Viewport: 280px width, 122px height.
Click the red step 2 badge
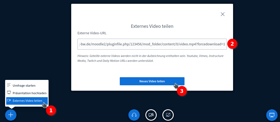point(232,43)
